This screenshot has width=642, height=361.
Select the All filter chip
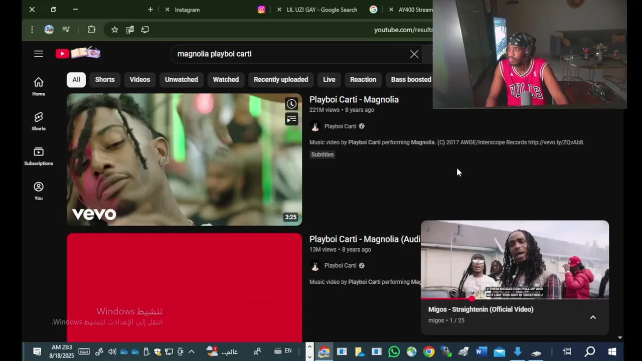point(76,79)
